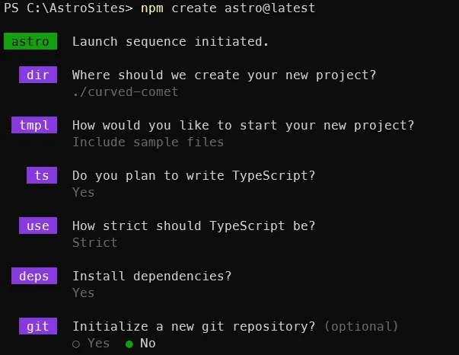The image size is (459, 355).
Task: Click the green astro badge
Action: click(x=30, y=41)
